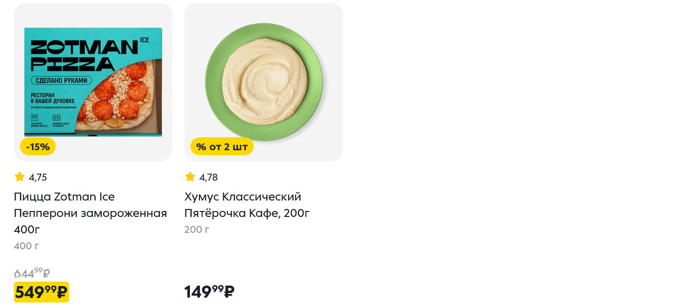The image size is (679, 305).
Task: Click the star icon beside 4,78 rating
Action: pyautogui.click(x=190, y=177)
